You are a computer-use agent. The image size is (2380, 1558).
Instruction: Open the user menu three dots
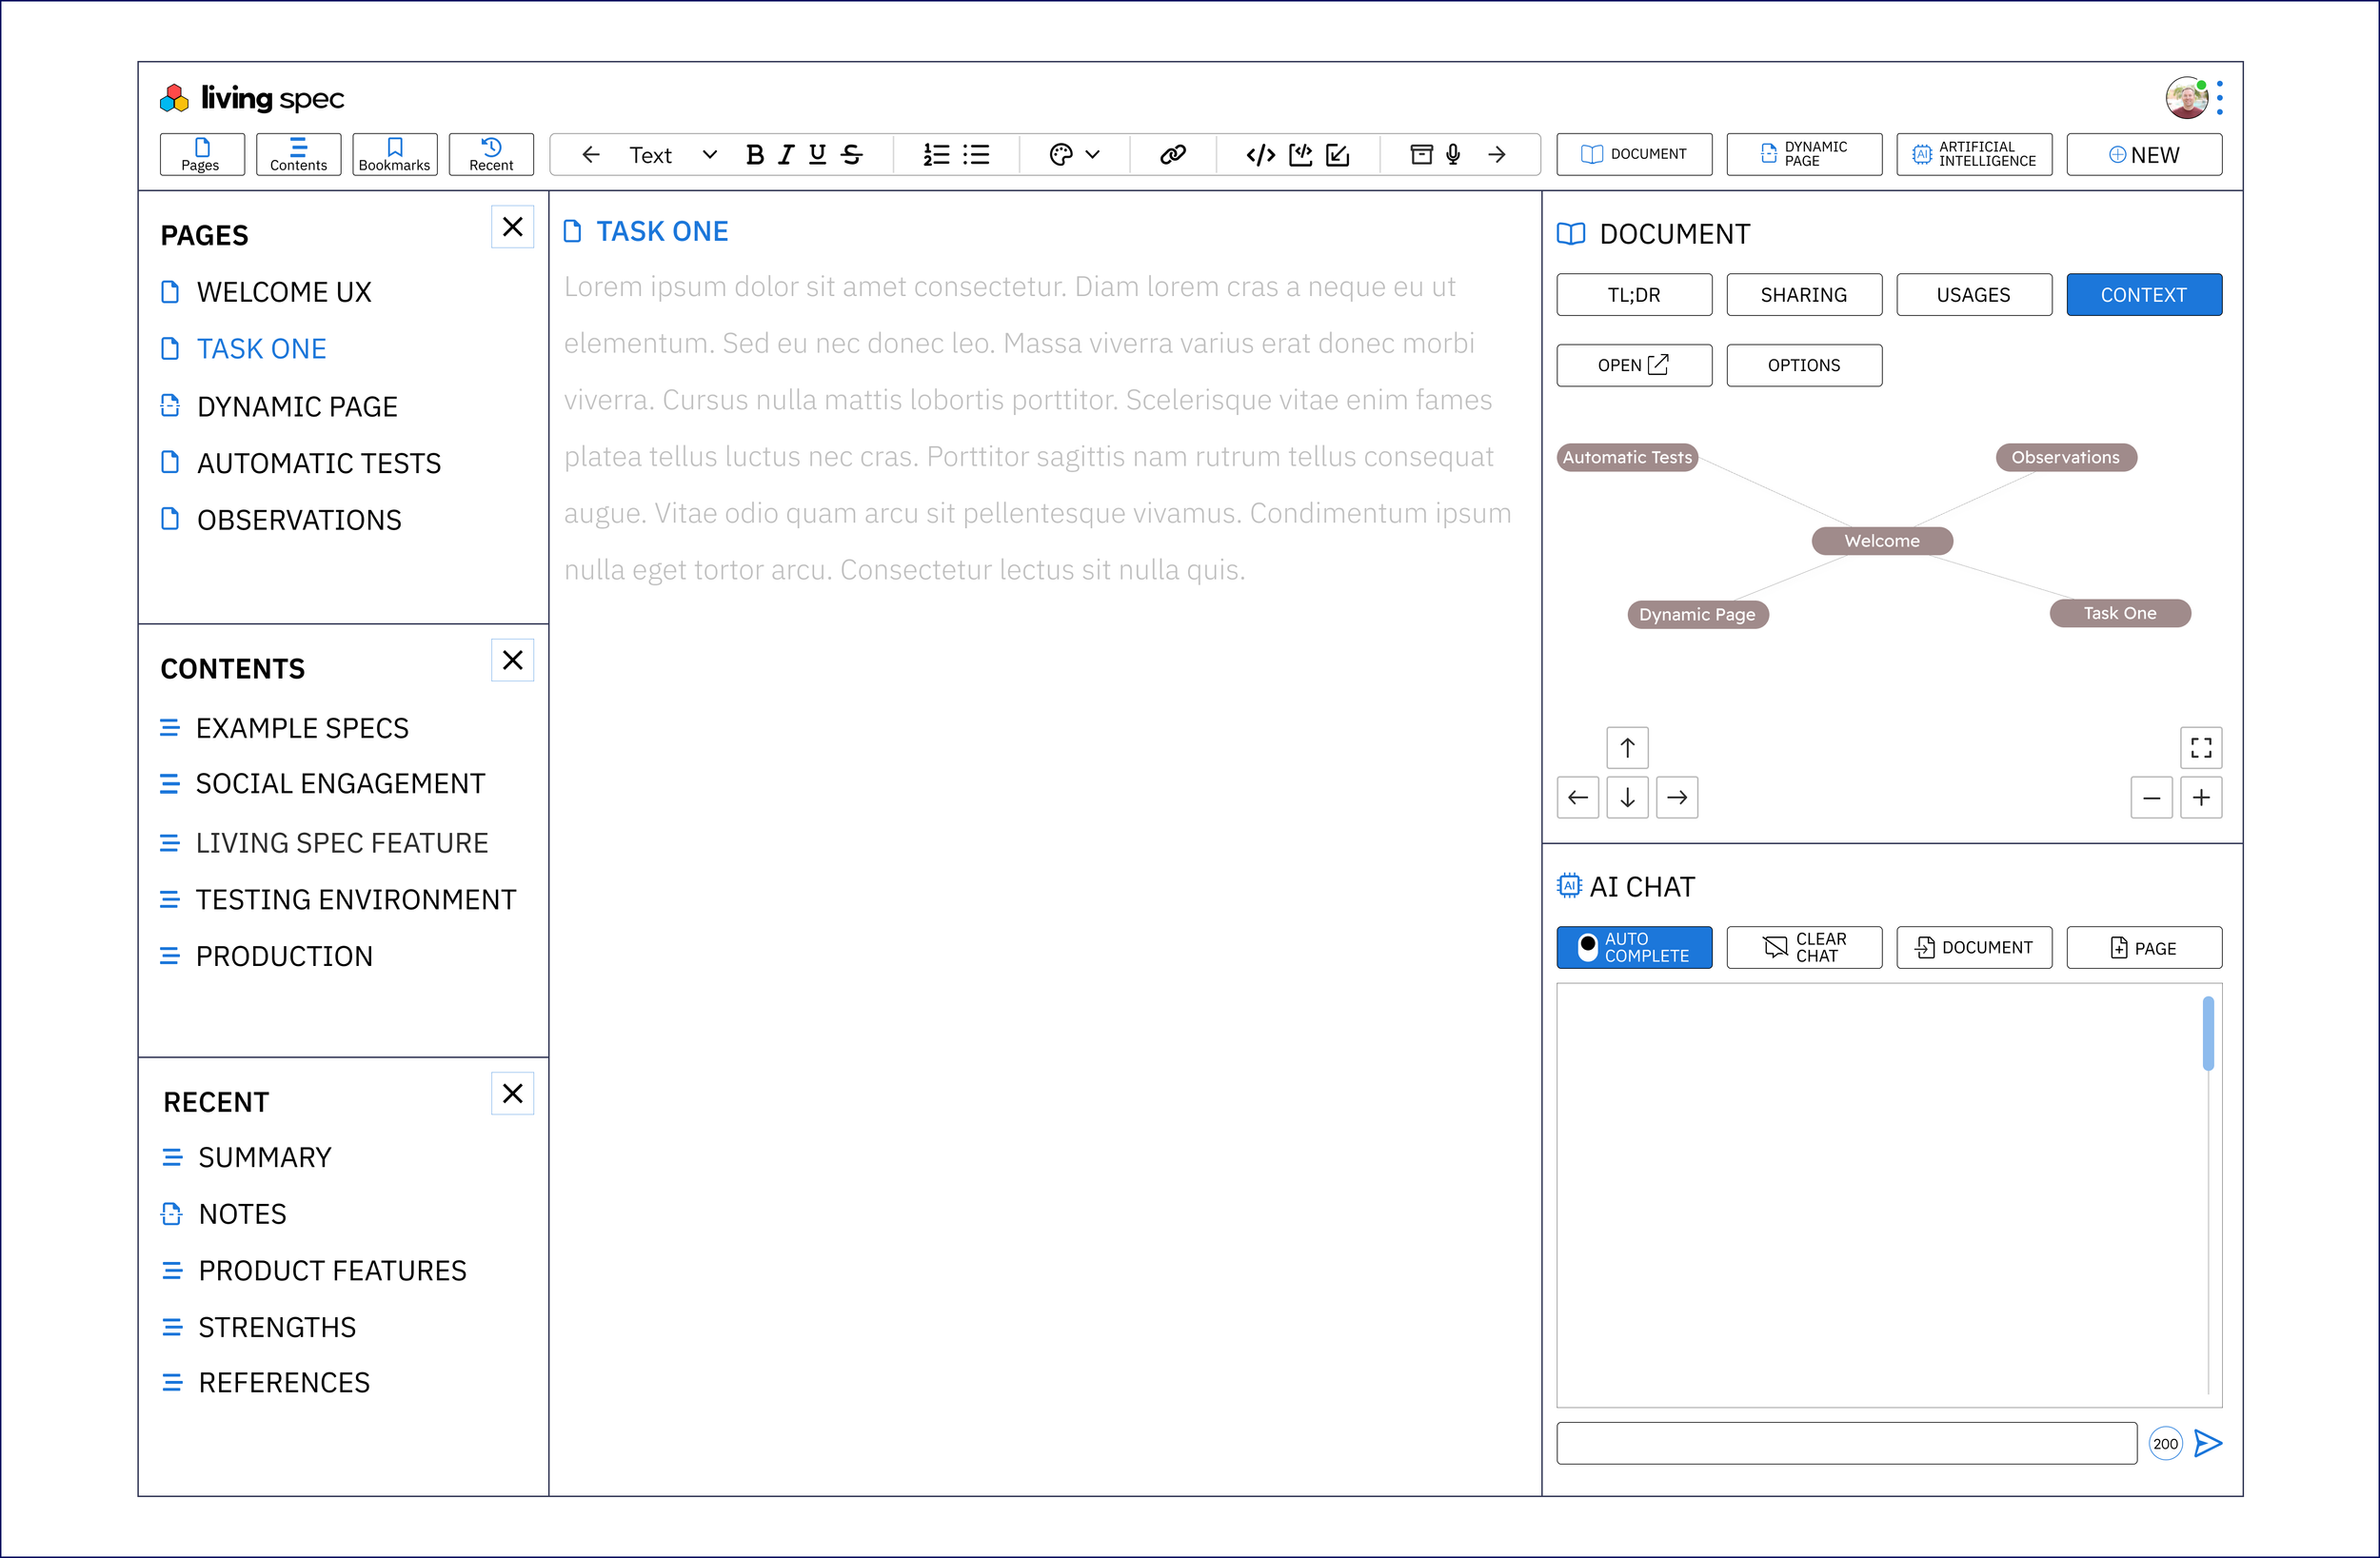coord(2220,98)
